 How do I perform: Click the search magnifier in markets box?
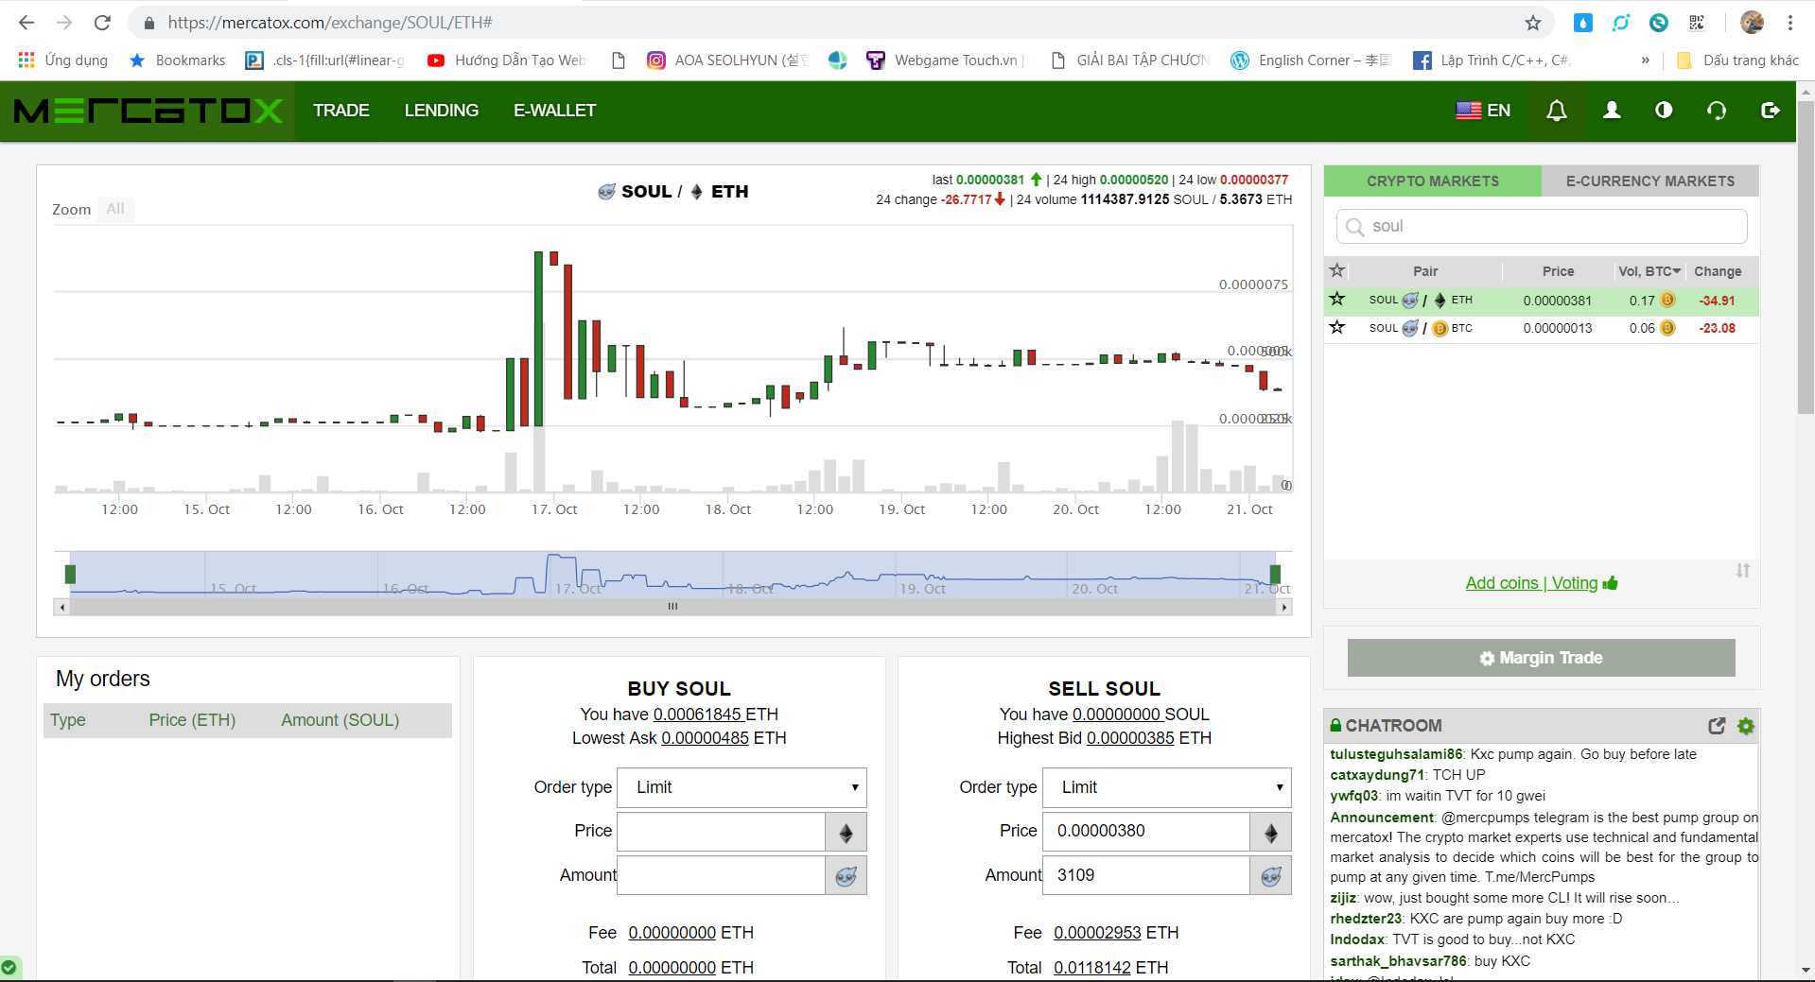point(1355,227)
